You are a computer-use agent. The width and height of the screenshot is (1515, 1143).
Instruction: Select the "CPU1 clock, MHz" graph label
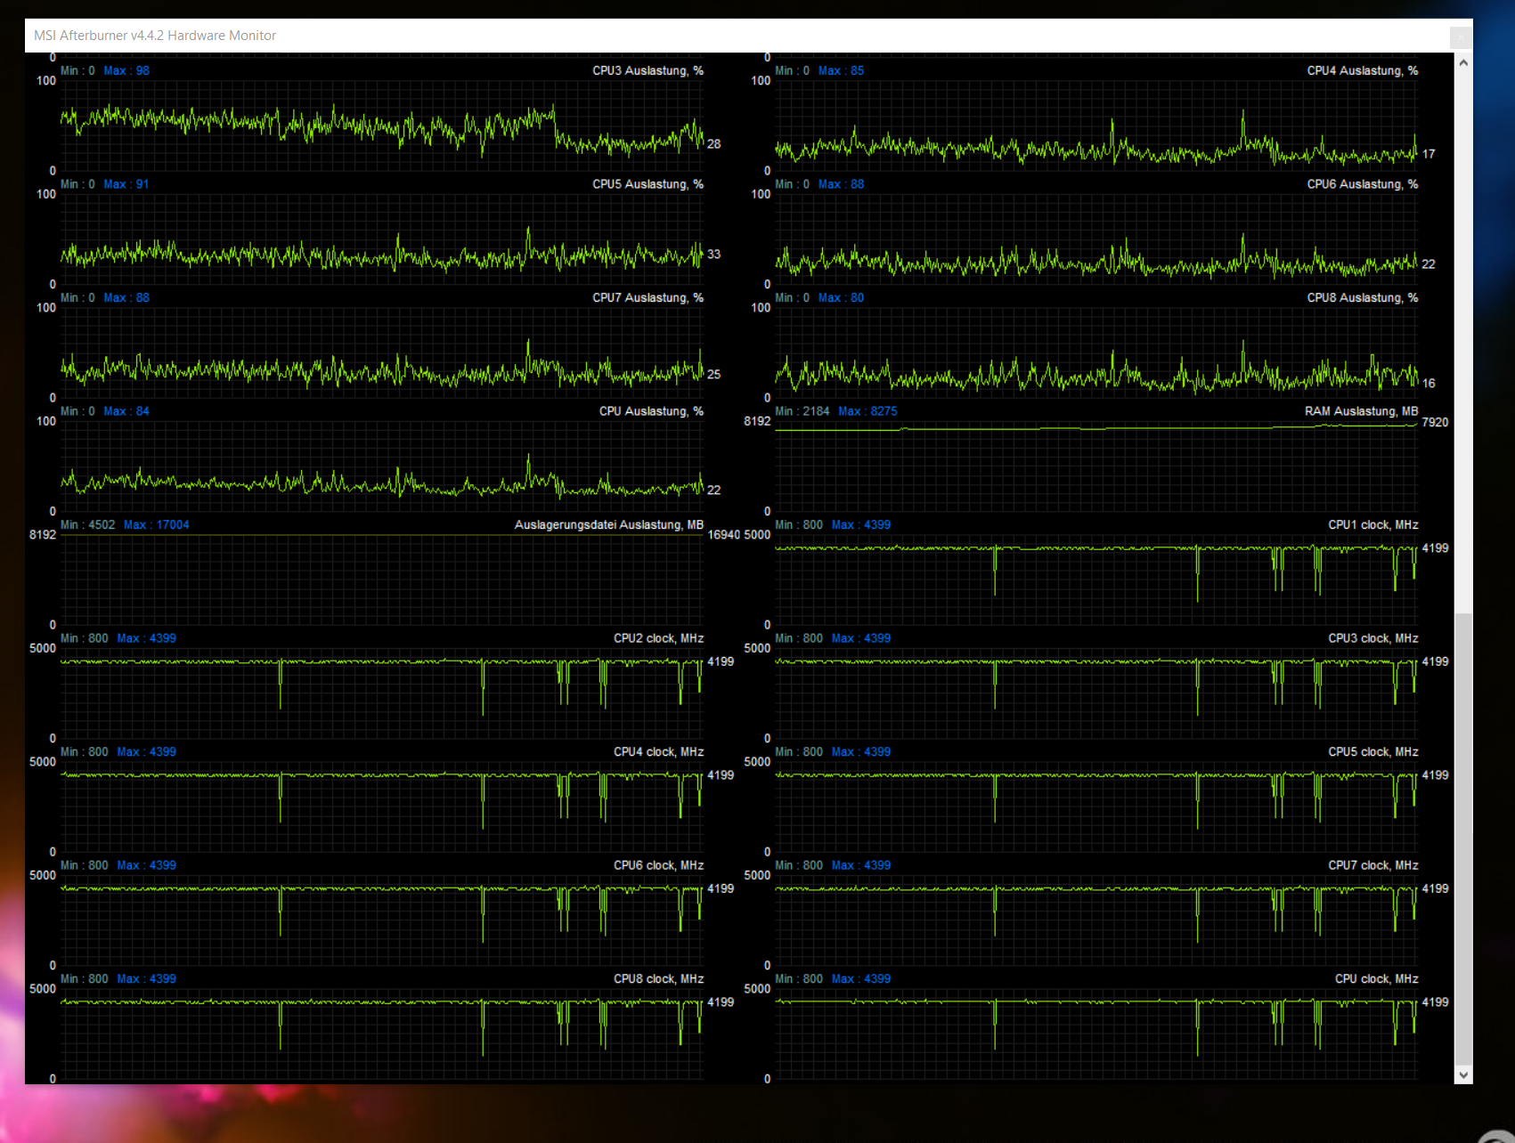pyautogui.click(x=1372, y=524)
